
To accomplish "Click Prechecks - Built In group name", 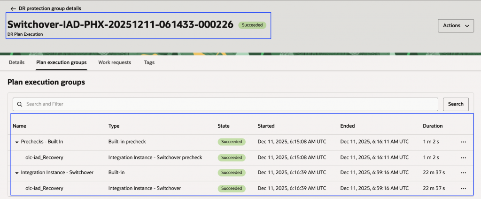I will (x=42, y=142).
